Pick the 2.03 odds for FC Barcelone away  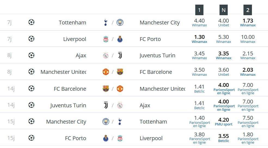tap(248, 72)
